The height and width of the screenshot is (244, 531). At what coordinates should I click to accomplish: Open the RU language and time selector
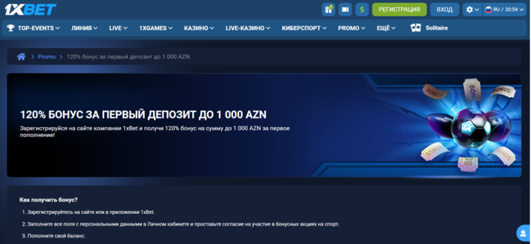pyautogui.click(x=505, y=9)
